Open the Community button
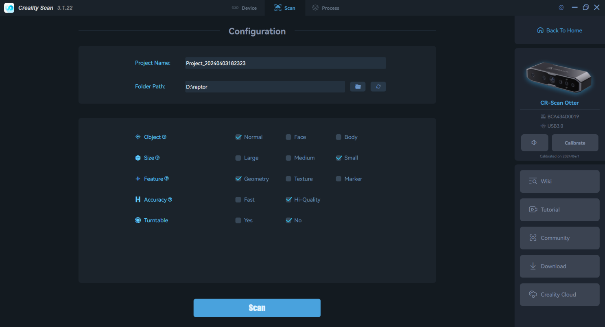605x327 pixels. 559,238
